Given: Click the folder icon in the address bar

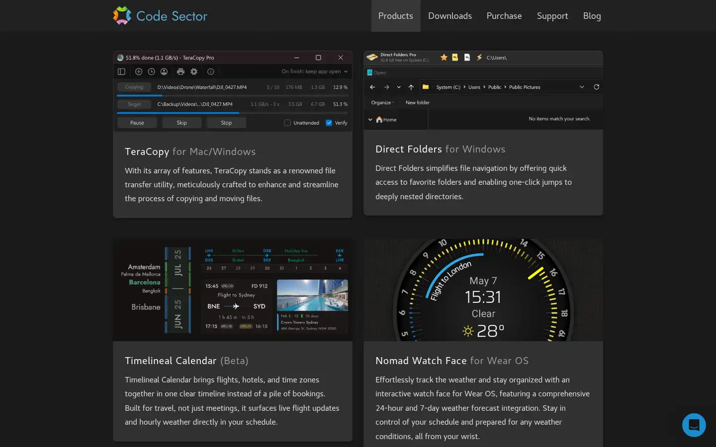Looking at the screenshot, I should [426, 87].
